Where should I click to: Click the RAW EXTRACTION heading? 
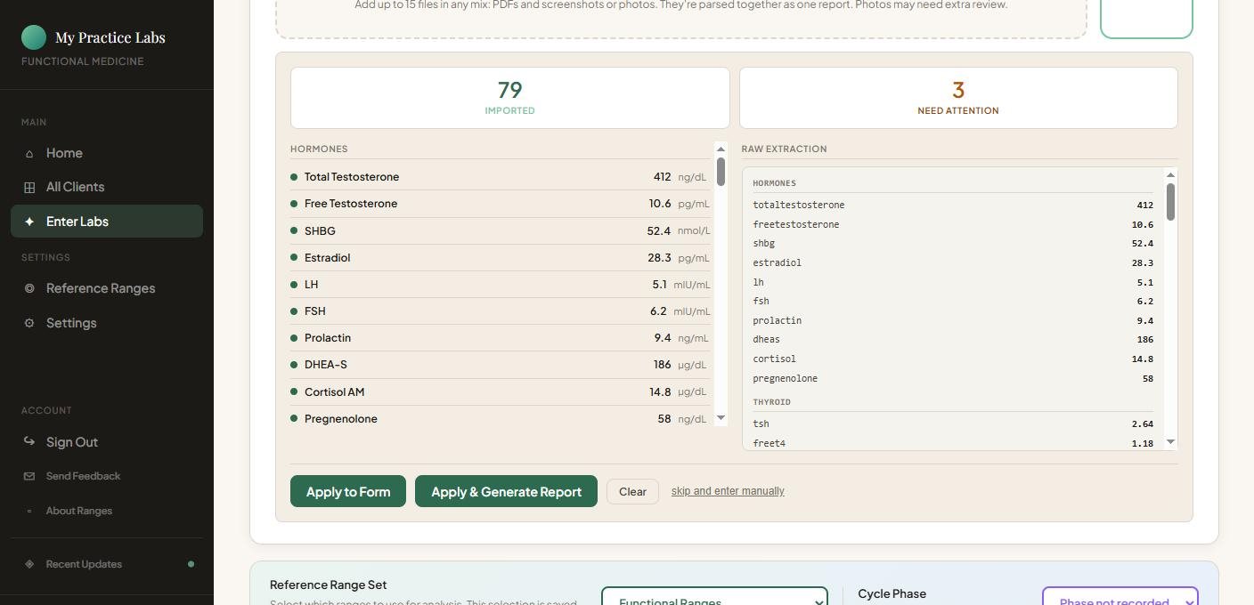click(x=785, y=149)
